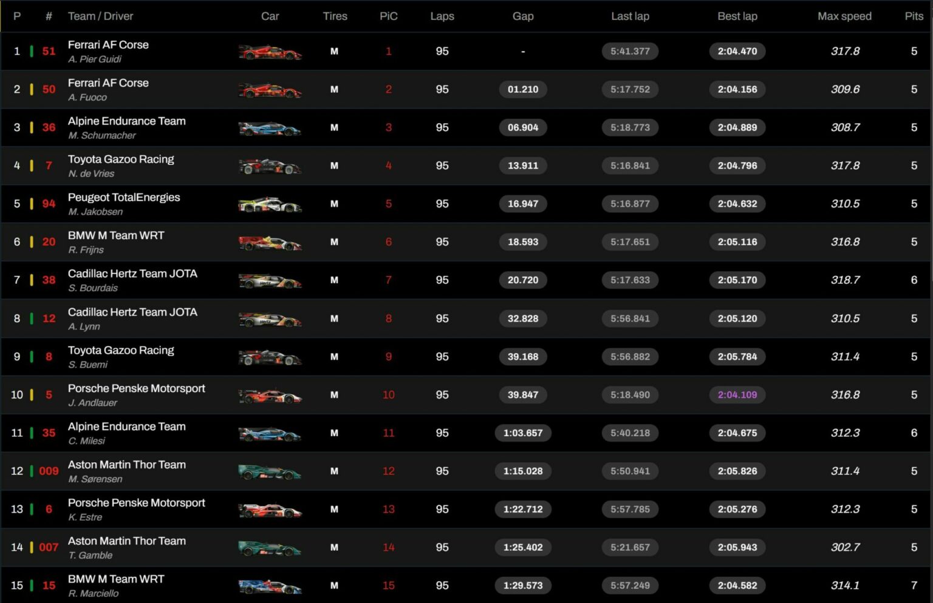Click driver name 'M. Sørensen'

point(95,479)
